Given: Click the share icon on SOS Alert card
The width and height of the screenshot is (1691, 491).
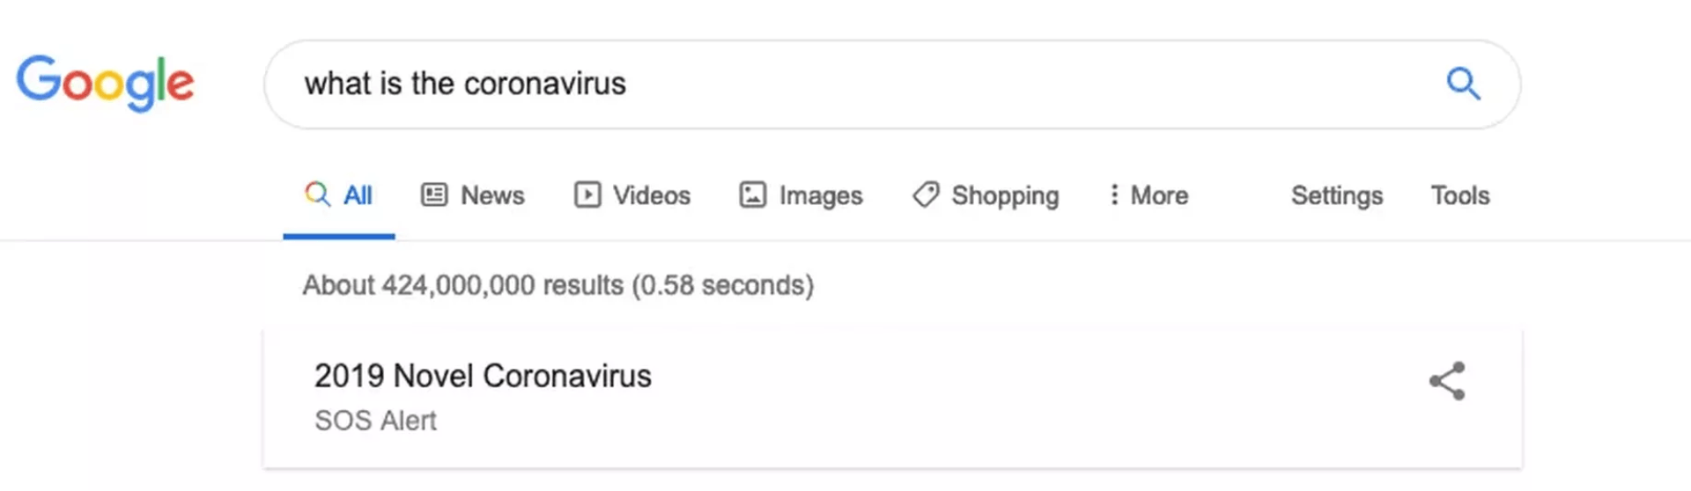Looking at the screenshot, I should point(1447,381).
